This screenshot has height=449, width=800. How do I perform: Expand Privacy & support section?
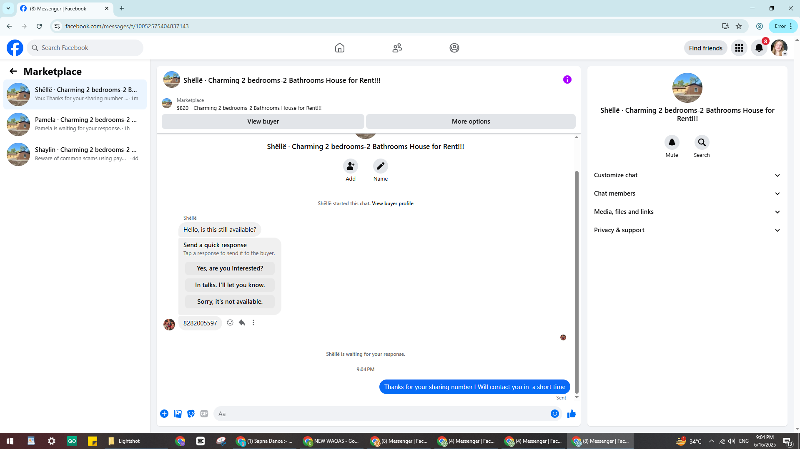[x=687, y=230]
